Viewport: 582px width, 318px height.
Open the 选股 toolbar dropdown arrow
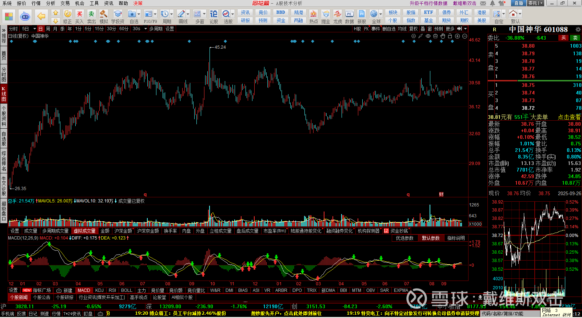232,14
